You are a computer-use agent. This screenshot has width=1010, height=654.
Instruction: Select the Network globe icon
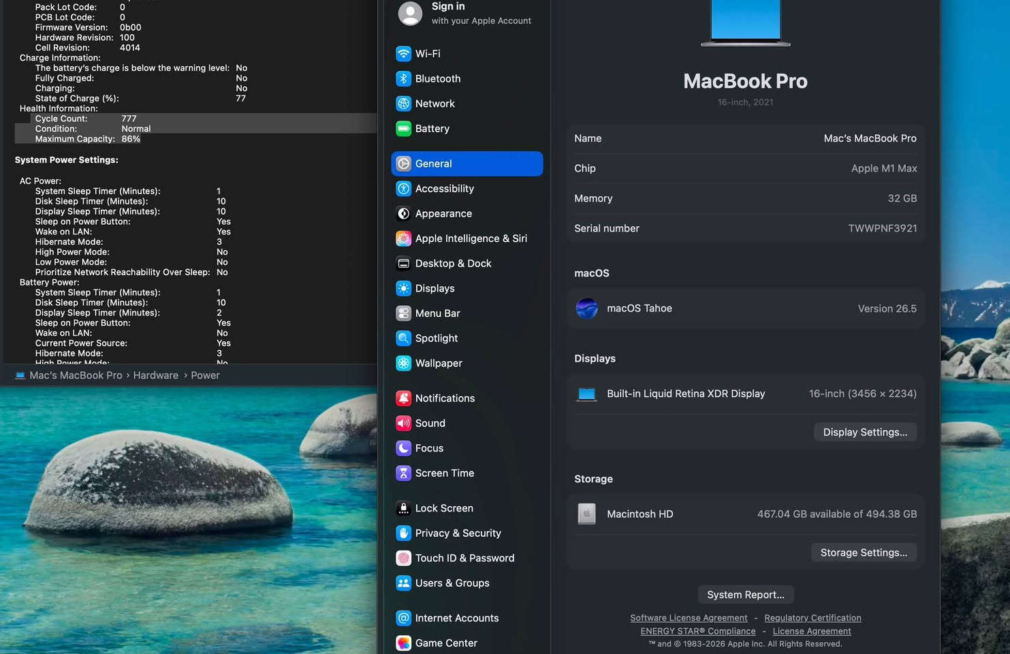point(403,104)
